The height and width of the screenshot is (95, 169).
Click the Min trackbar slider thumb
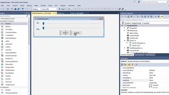tap(43, 23)
